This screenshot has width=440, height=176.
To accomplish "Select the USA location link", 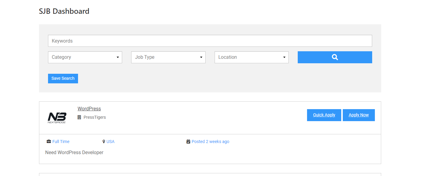I will (x=110, y=141).
